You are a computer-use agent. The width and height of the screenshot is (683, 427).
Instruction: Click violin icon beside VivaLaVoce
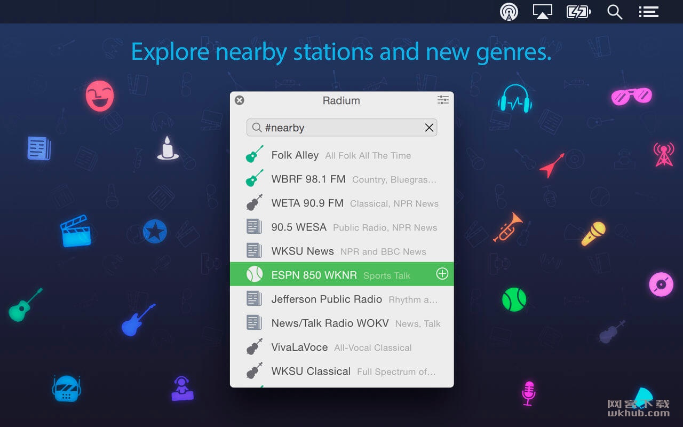(255, 346)
